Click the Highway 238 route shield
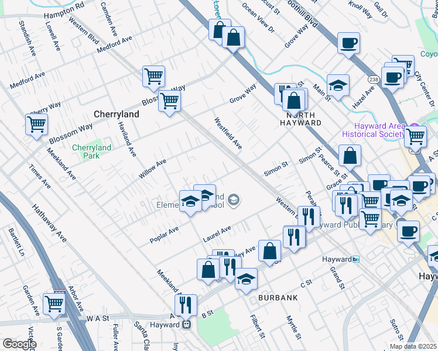This screenshot has width=438, height=351. coord(372,79)
